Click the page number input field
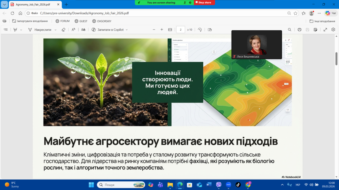This screenshot has height=190, width=339. click(181, 30)
